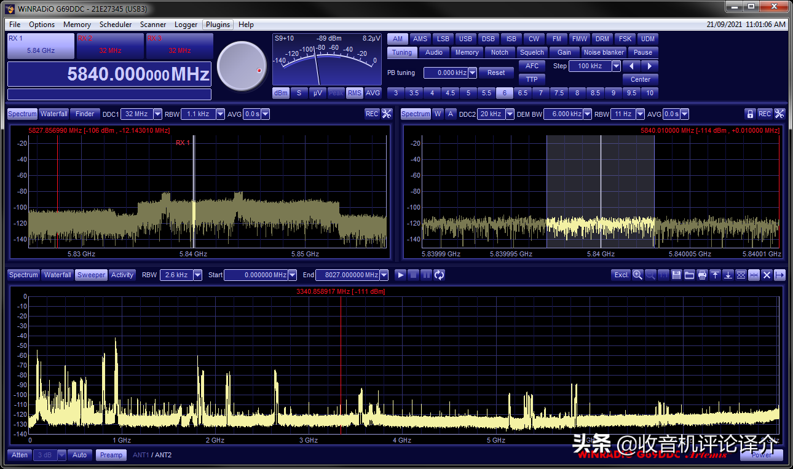
Task: Save sweep data with the floppy disk icon
Action: tap(676, 275)
